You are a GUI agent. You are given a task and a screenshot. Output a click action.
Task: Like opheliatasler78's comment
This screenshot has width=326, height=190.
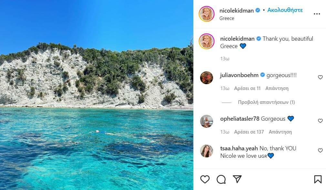pos(320,121)
